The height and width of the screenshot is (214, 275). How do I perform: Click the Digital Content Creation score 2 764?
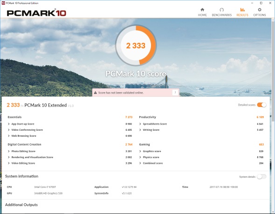point(129,144)
